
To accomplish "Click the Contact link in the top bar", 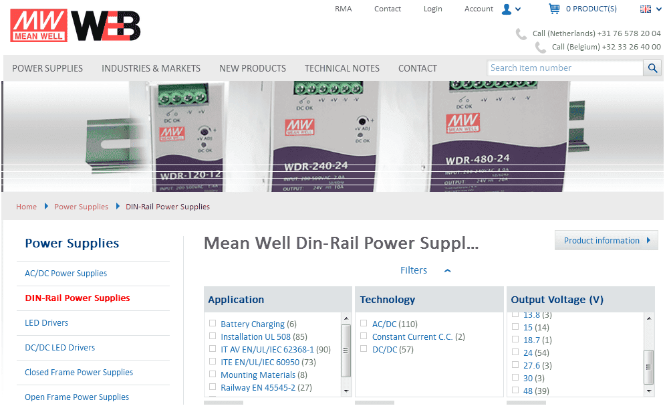I will [387, 9].
